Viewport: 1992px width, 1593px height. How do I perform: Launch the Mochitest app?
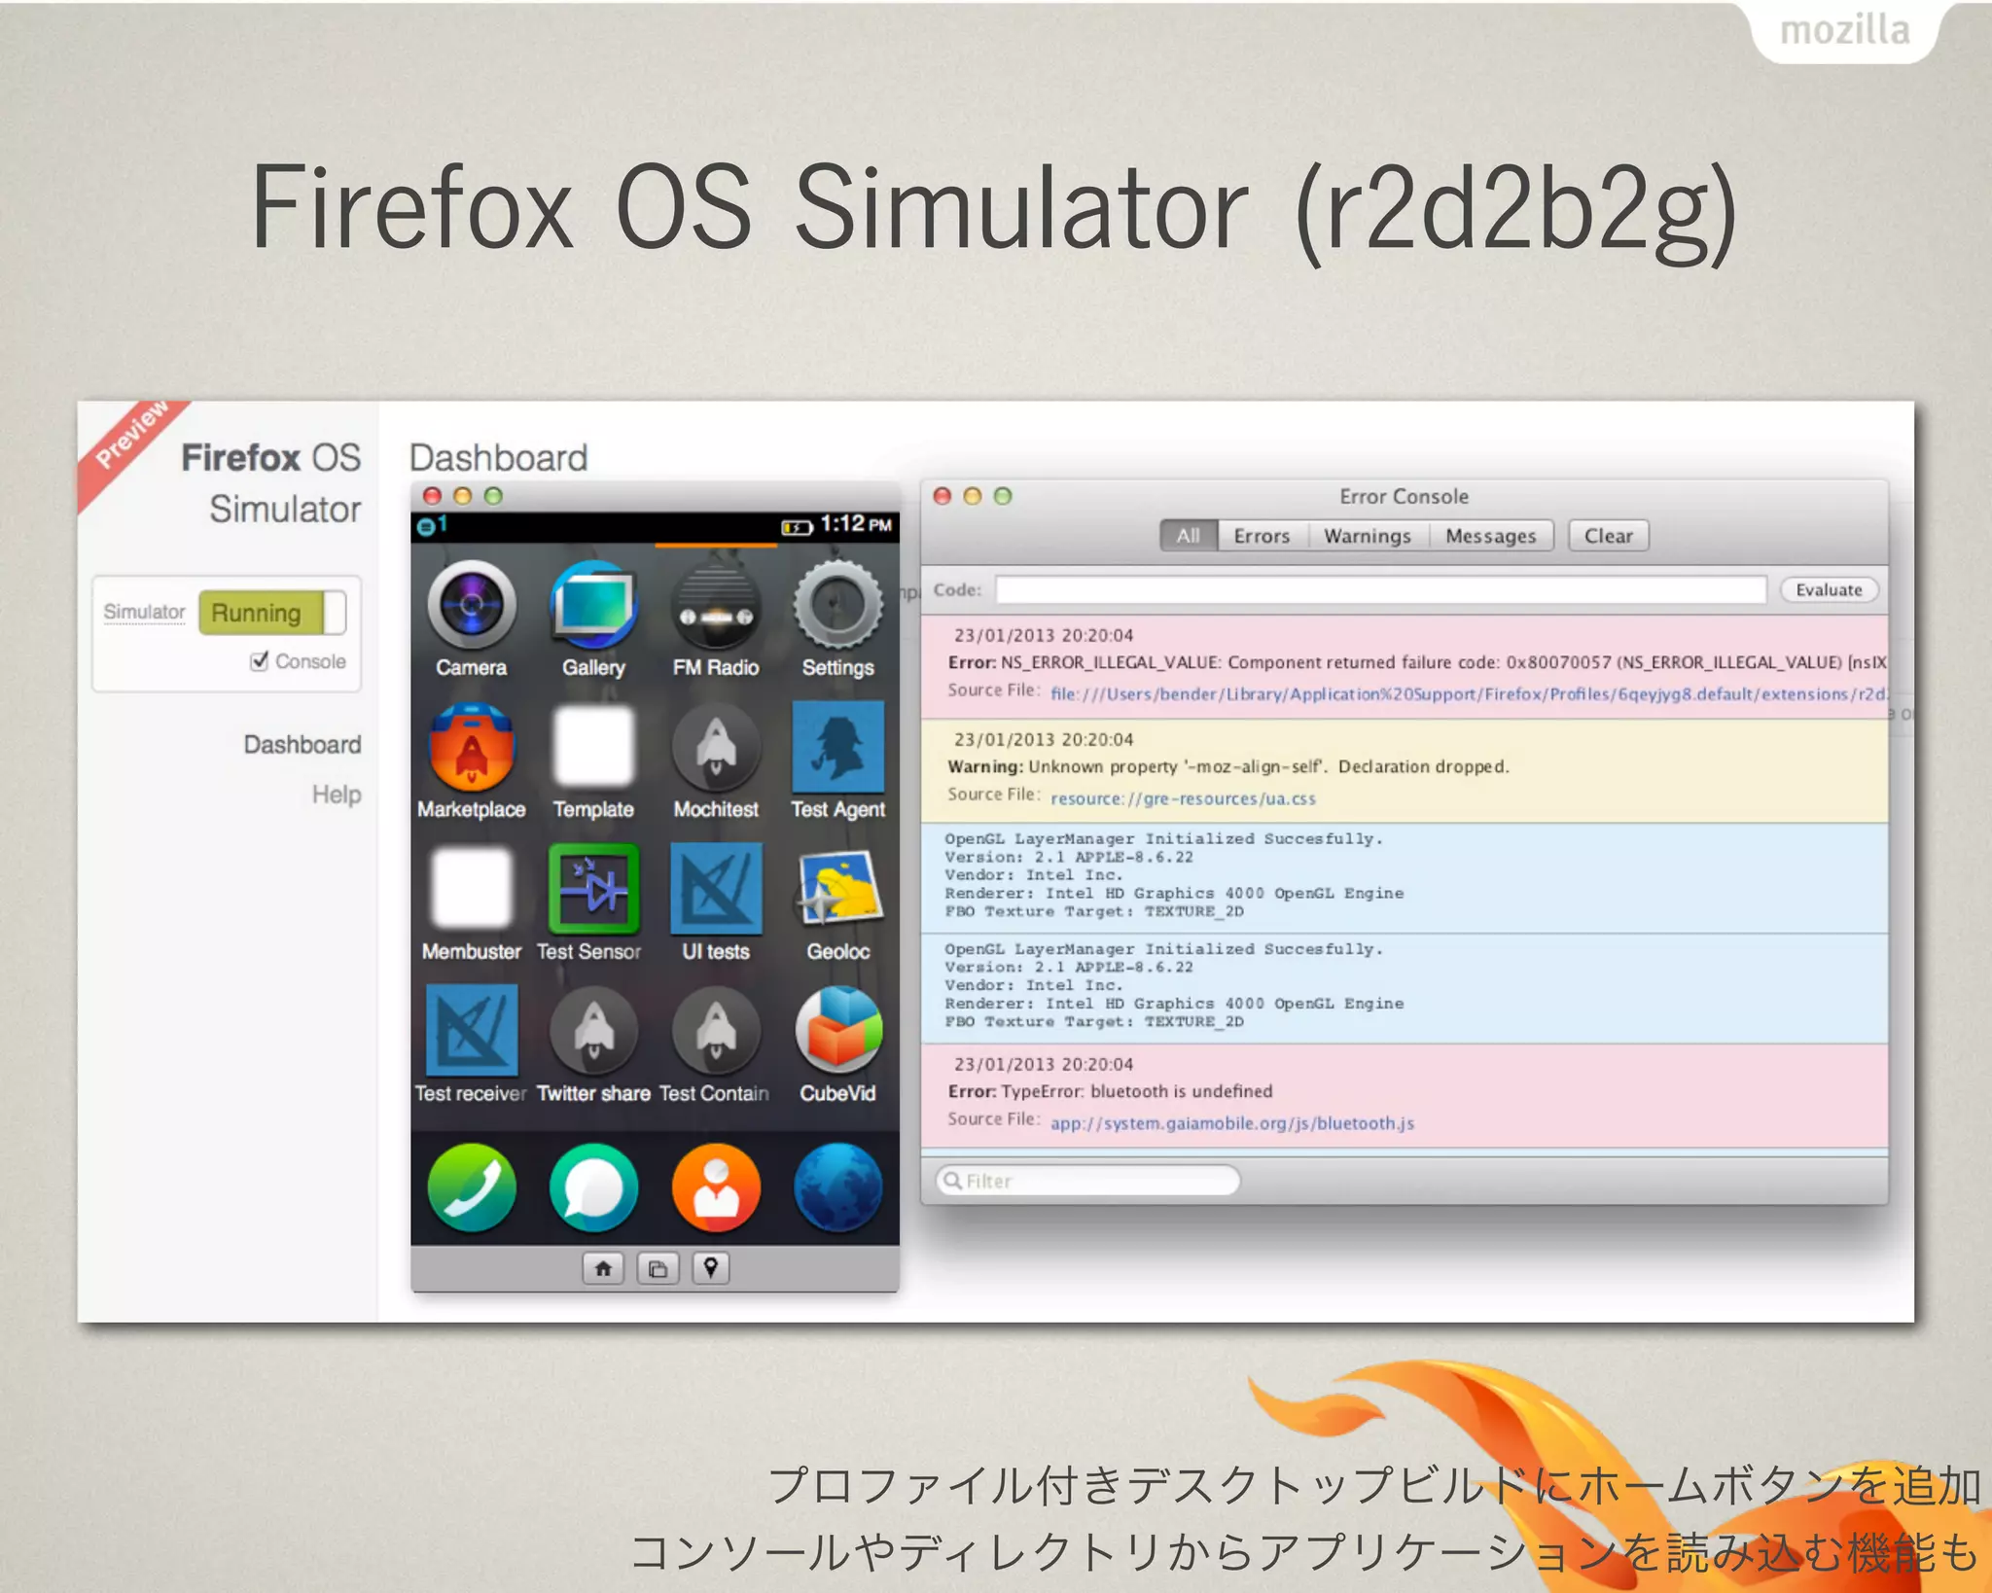716,747
